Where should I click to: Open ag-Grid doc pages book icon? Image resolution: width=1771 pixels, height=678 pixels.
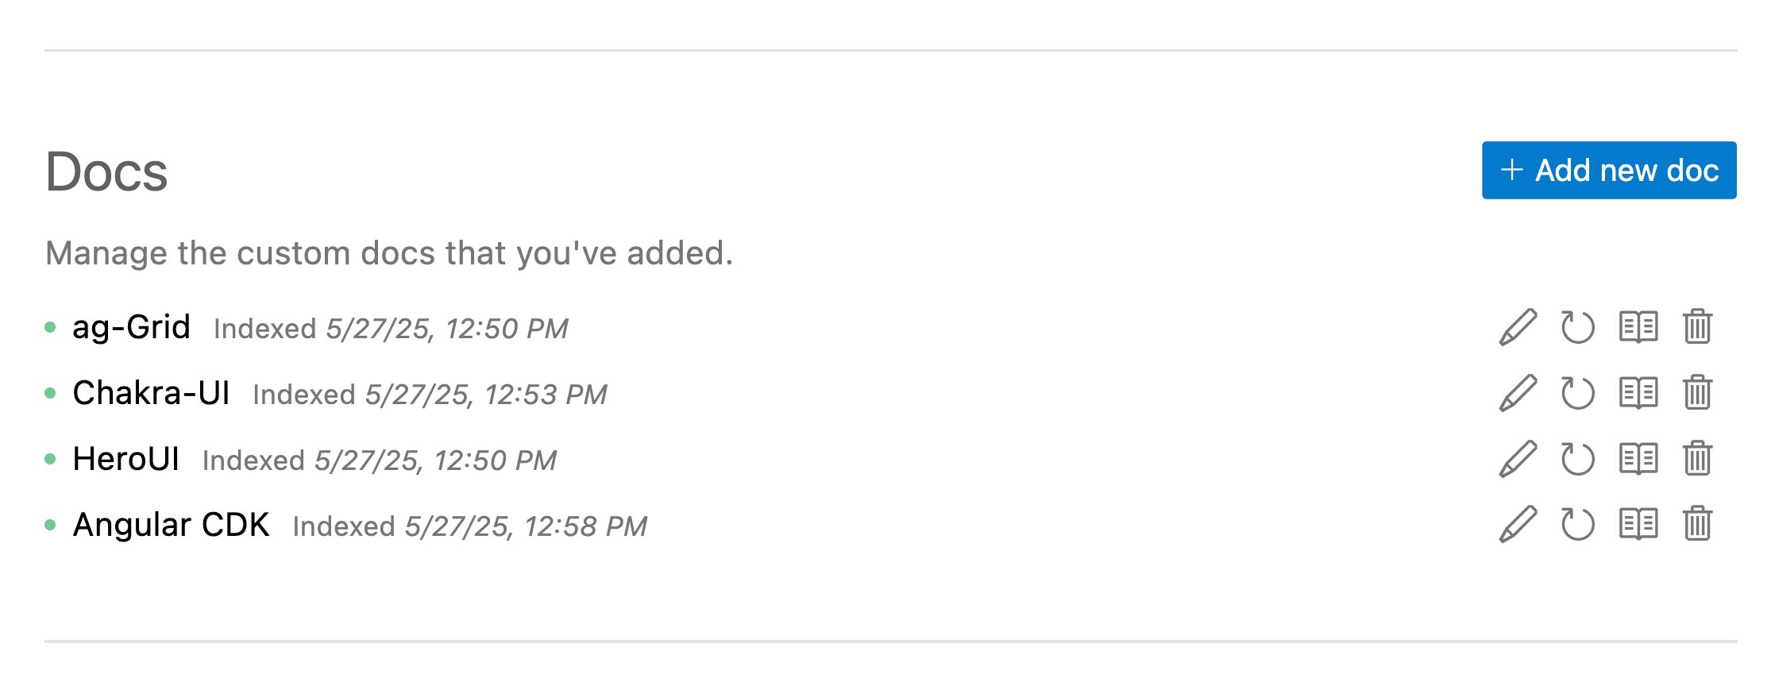[x=1638, y=327]
